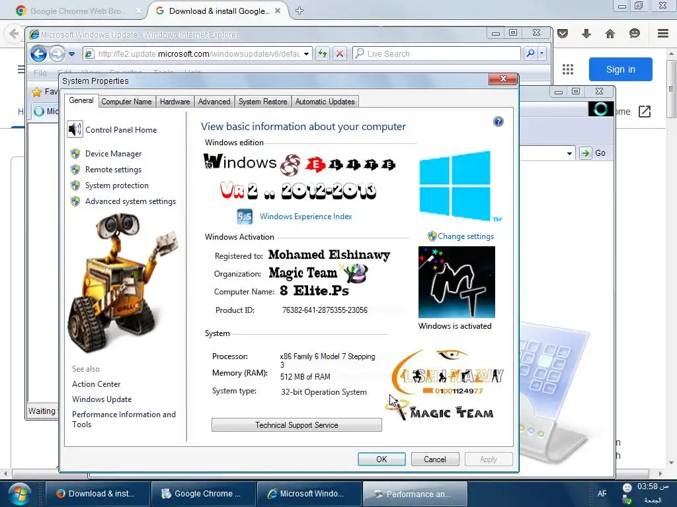This screenshot has width=677, height=507.
Task: Stop loading with the red X button
Action: pyautogui.click(x=340, y=54)
